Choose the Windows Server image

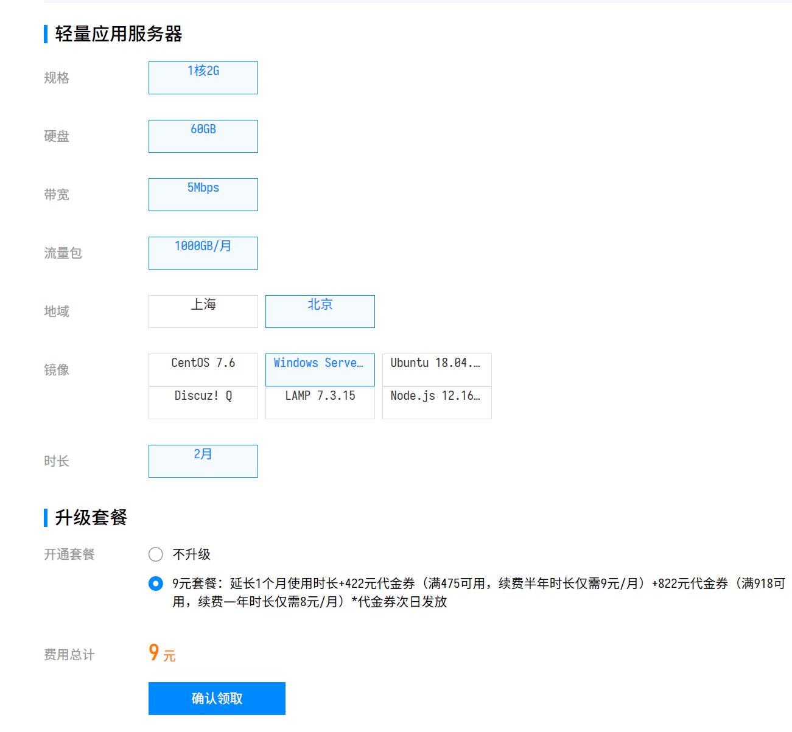pos(320,369)
